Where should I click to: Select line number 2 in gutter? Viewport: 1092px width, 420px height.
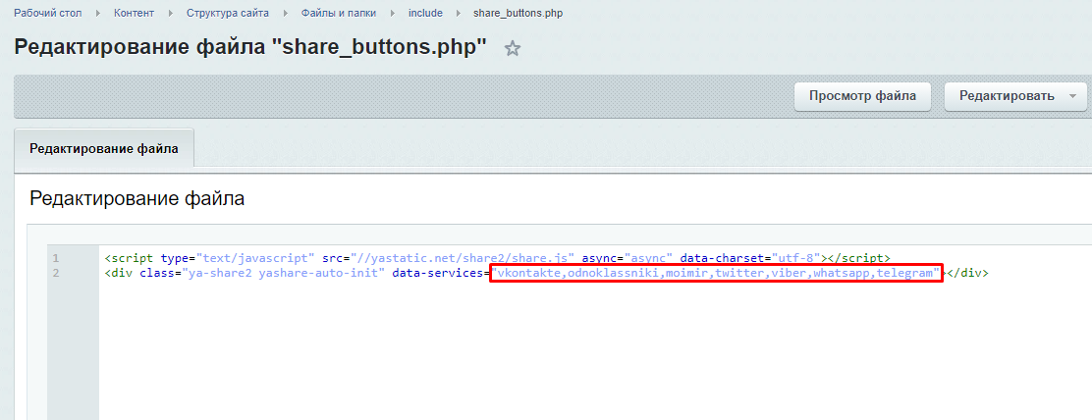[56, 273]
